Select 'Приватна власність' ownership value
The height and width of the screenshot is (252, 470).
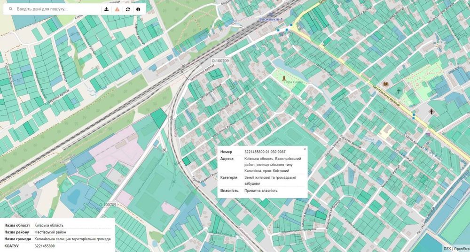pyautogui.click(x=261, y=191)
